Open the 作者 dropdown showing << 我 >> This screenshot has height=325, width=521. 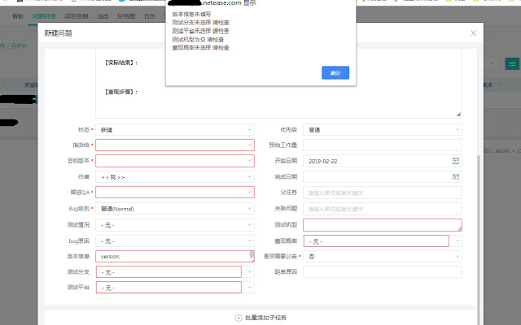(175, 177)
